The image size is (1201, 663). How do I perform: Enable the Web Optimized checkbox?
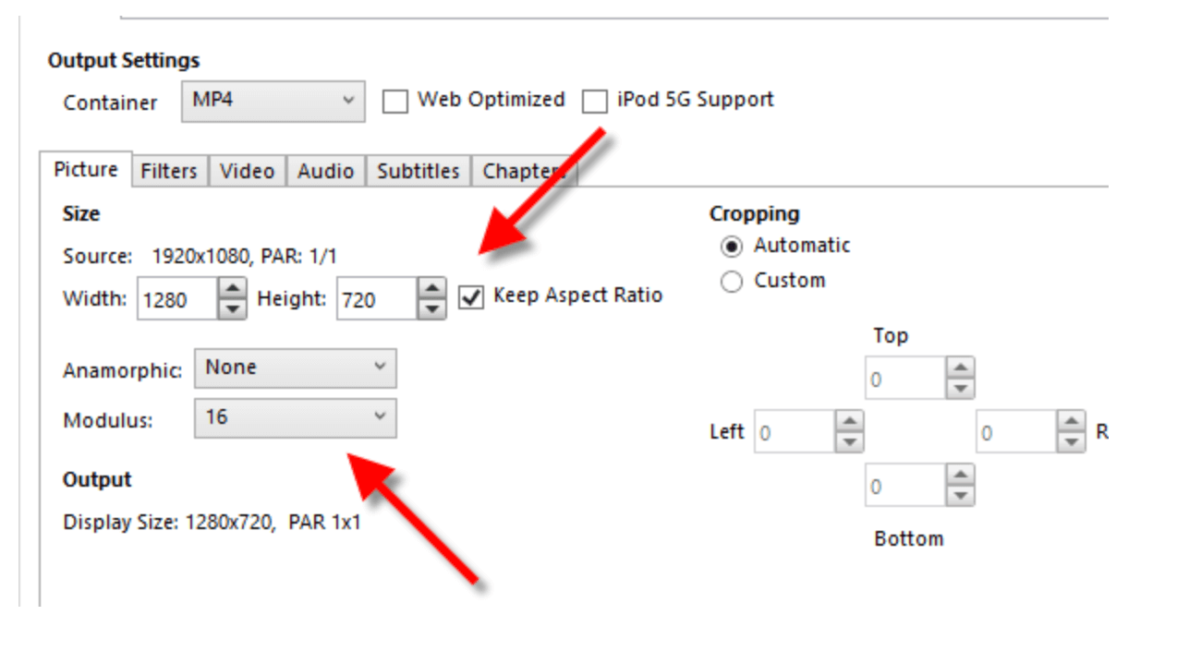395,101
